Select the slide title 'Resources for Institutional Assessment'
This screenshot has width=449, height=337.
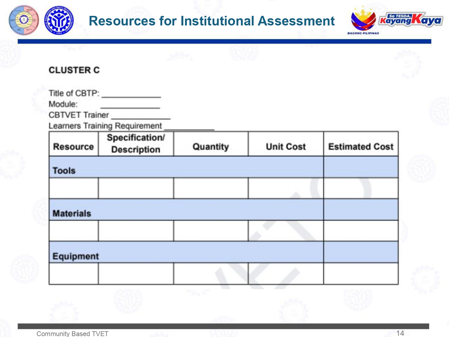click(x=212, y=21)
